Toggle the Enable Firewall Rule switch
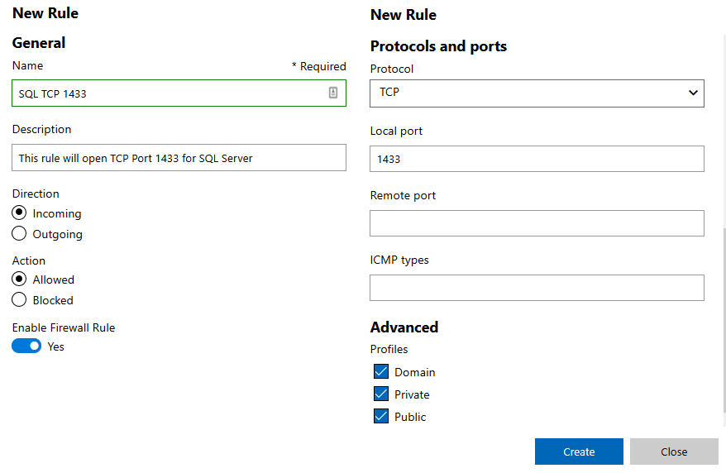The image size is (726, 473). (x=26, y=346)
